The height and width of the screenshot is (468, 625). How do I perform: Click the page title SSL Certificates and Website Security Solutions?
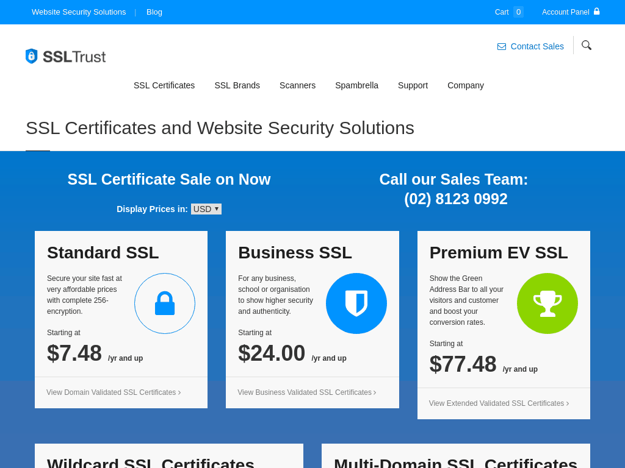(x=220, y=128)
